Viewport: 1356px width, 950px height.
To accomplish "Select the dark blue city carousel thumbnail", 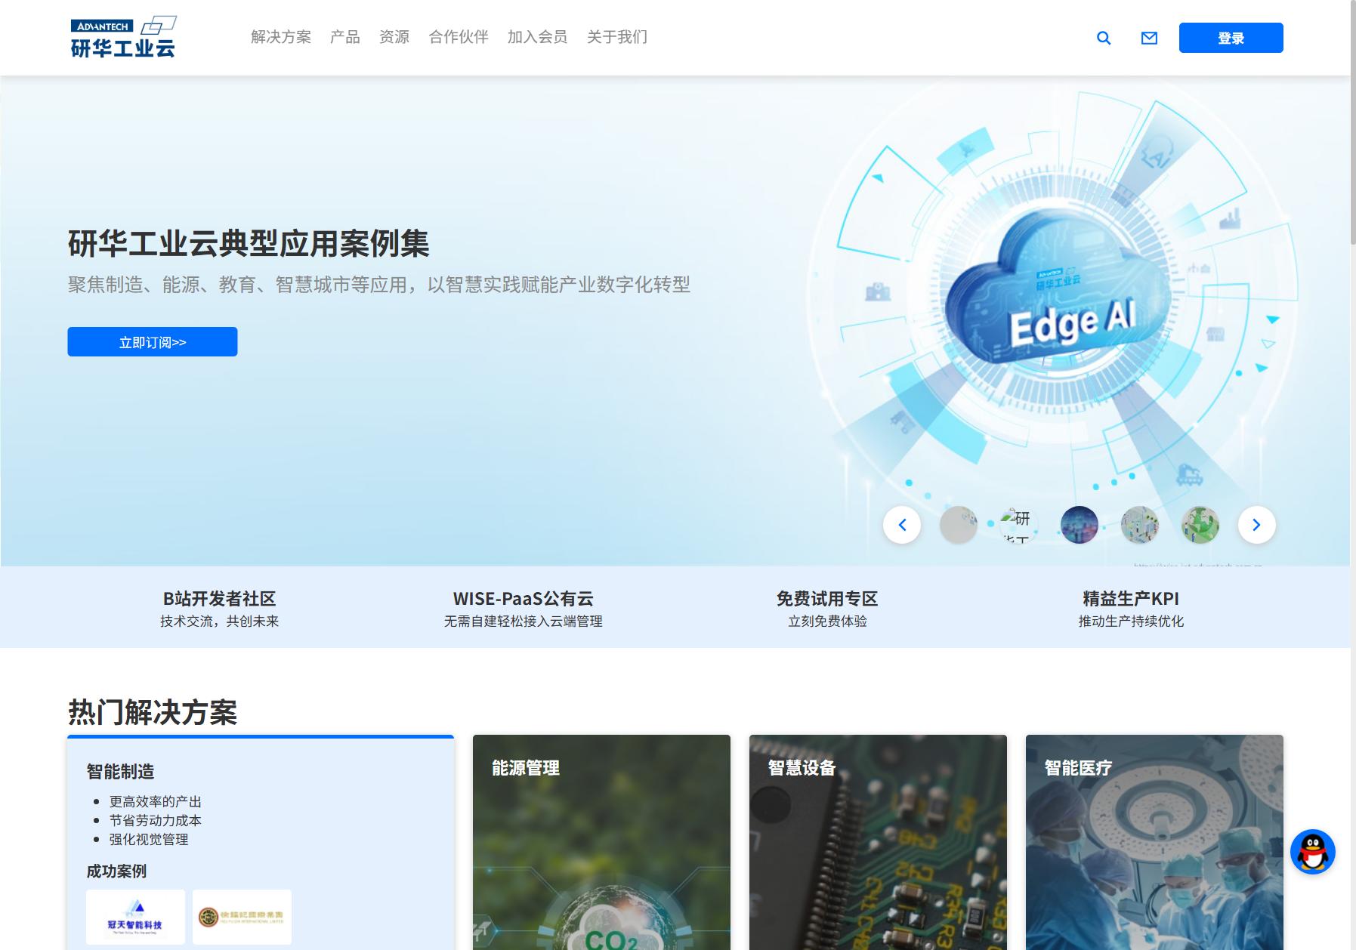I will pyautogui.click(x=1080, y=525).
